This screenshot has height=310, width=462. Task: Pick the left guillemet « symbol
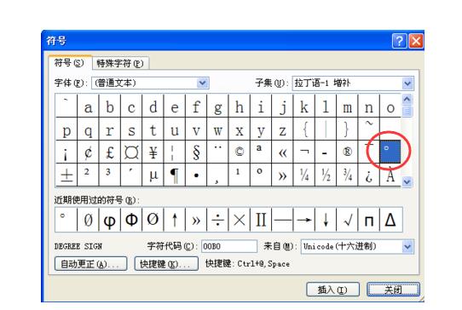(x=282, y=152)
